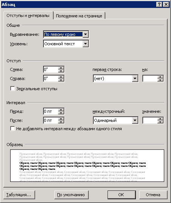Click the Слева indent input field
The width and height of the screenshot is (171, 203).
click(51, 69)
